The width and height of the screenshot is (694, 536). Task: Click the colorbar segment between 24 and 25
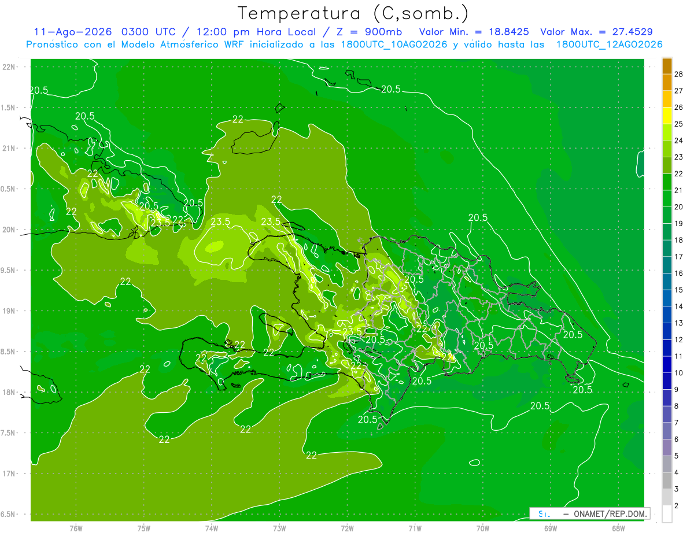coord(667,132)
